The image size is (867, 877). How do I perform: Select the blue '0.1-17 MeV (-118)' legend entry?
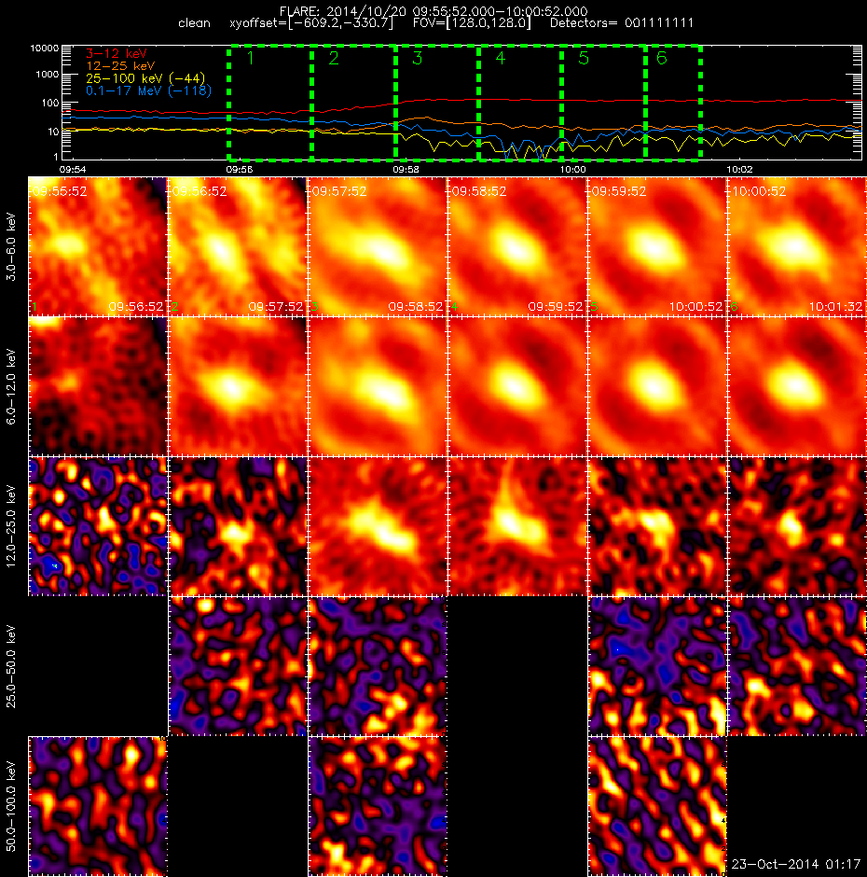coord(148,90)
